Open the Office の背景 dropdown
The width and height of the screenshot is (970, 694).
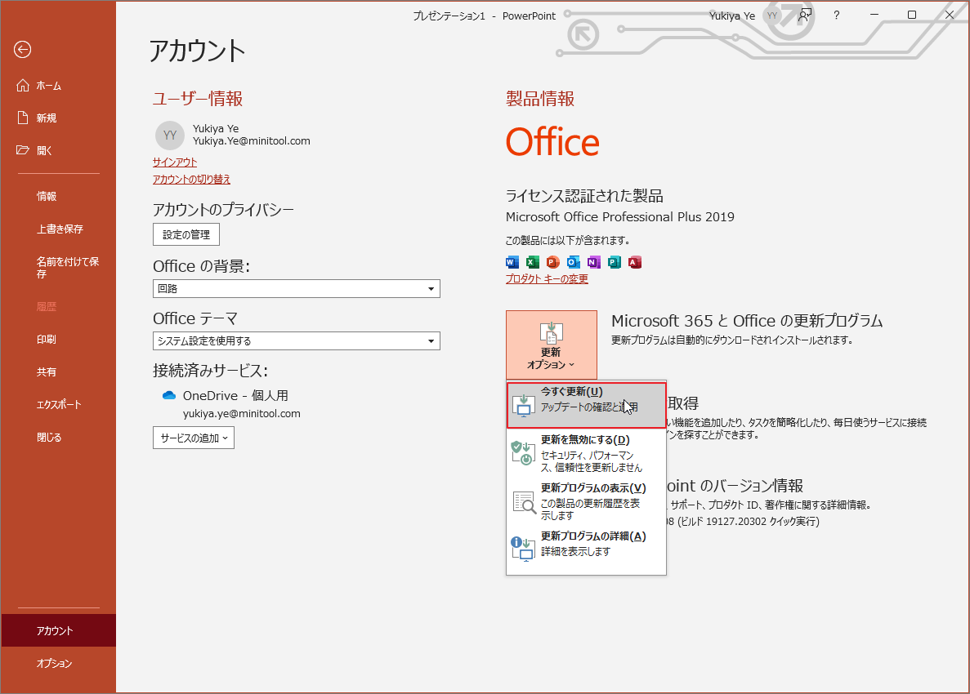296,288
